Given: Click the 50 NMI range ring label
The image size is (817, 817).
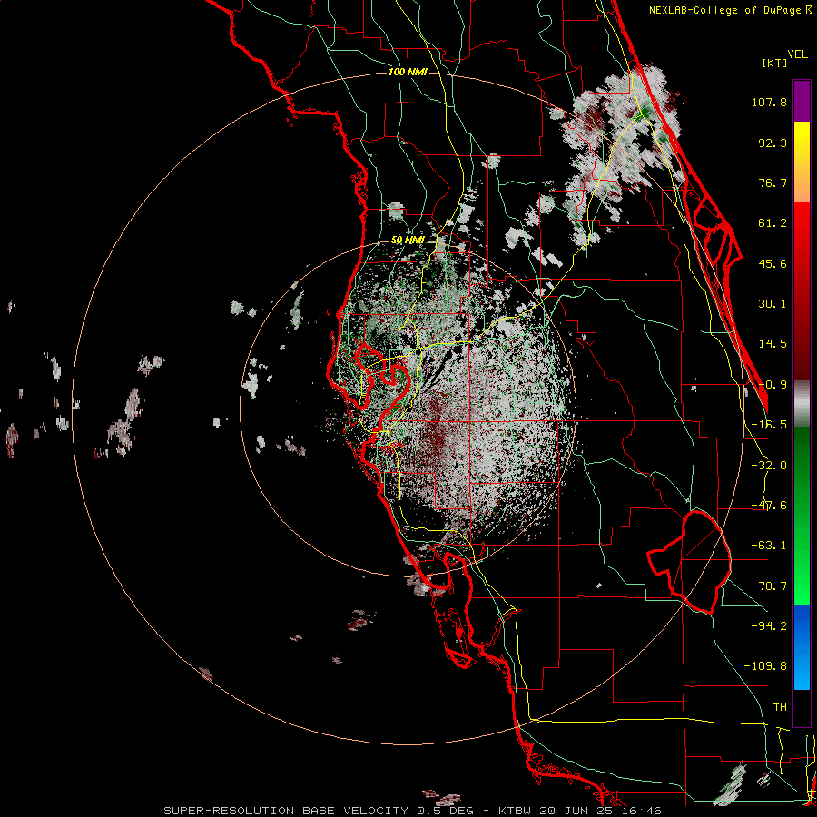Looking at the screenshot, I should pos(408,241).
